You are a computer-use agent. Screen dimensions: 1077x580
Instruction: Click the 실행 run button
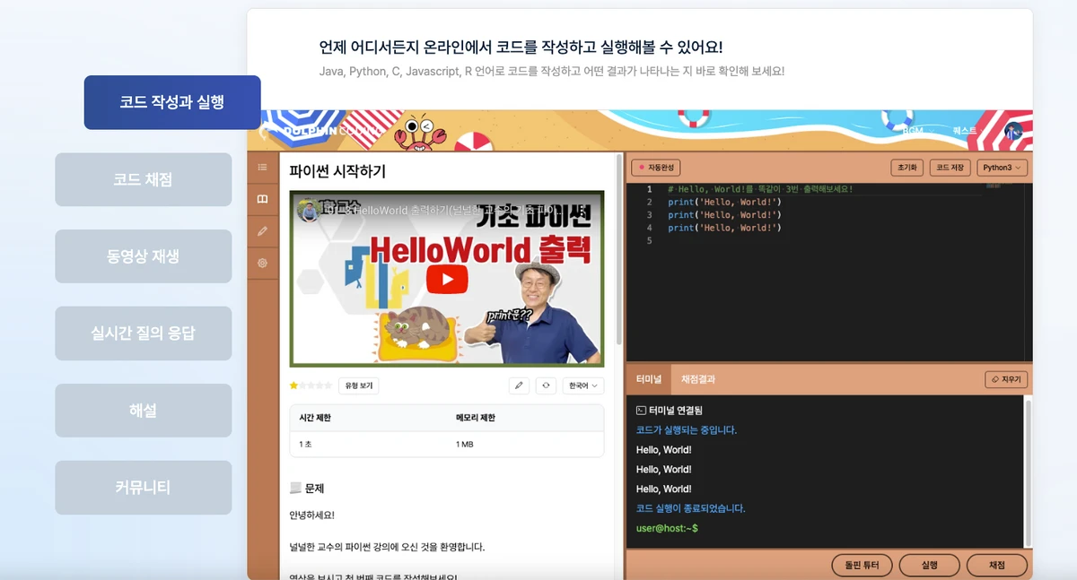[930, 566]
